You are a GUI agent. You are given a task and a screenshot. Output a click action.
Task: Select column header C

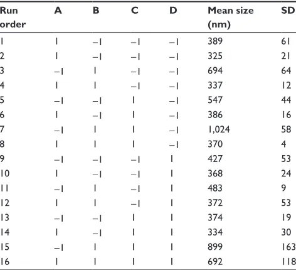pos(135,10)
